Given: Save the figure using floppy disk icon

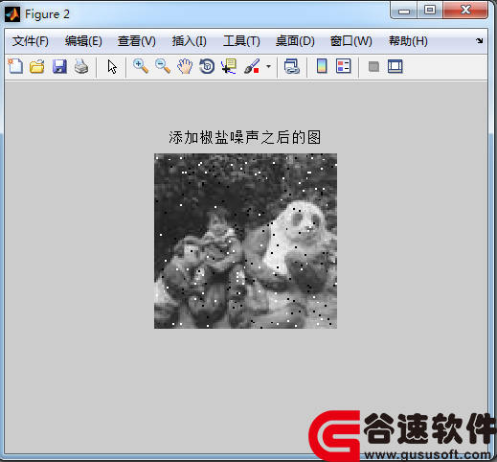Looking at the screenshot, I should click(59, 66).
